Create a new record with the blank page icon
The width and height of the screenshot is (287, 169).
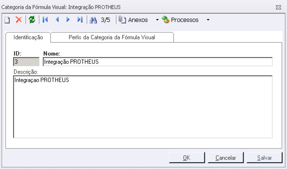[7, 20]
